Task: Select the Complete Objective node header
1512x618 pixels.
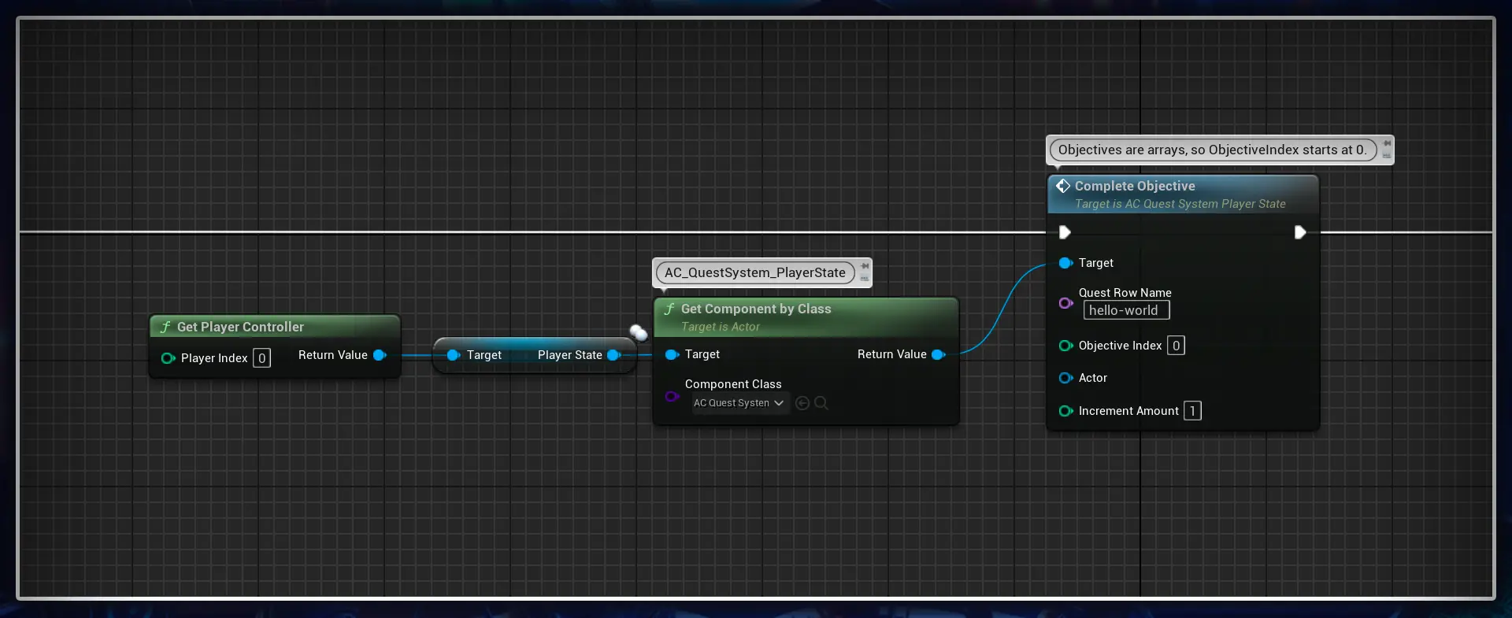Action: click(1183, 194)
